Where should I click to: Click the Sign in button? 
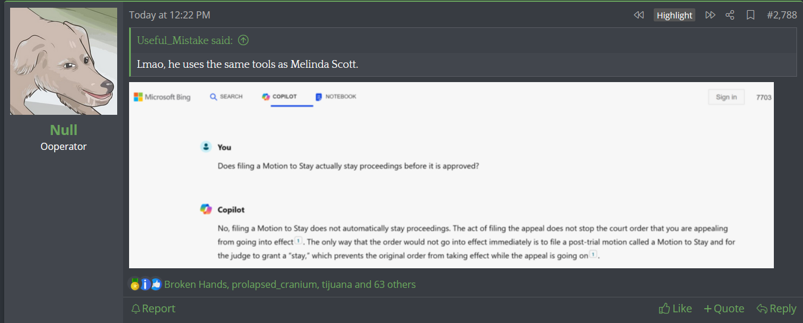[726, 97]
